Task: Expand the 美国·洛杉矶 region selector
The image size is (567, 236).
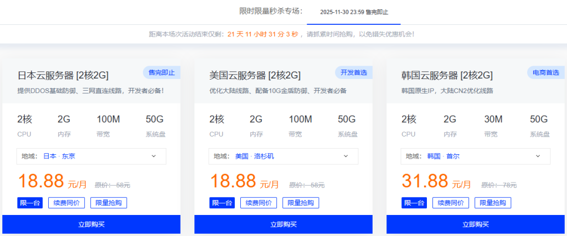Action: 283,156
